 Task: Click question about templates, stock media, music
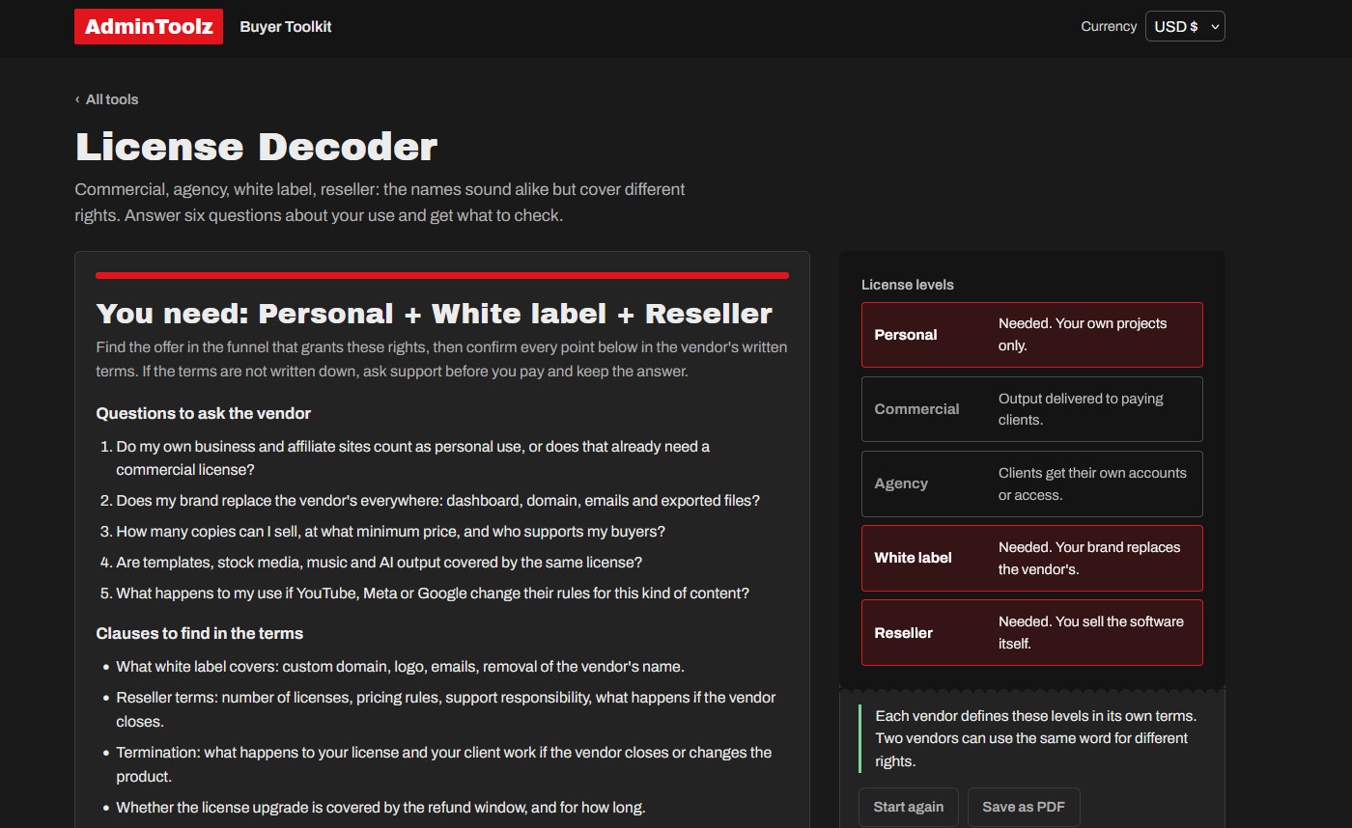coord(380,562)
